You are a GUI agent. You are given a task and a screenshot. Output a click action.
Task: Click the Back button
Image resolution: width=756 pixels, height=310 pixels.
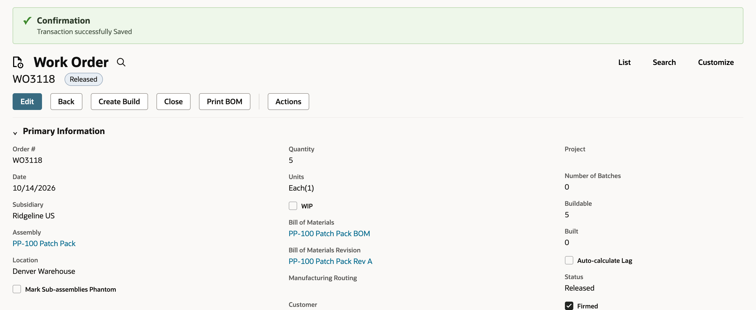pyautogui.click(x=66, y=102)
